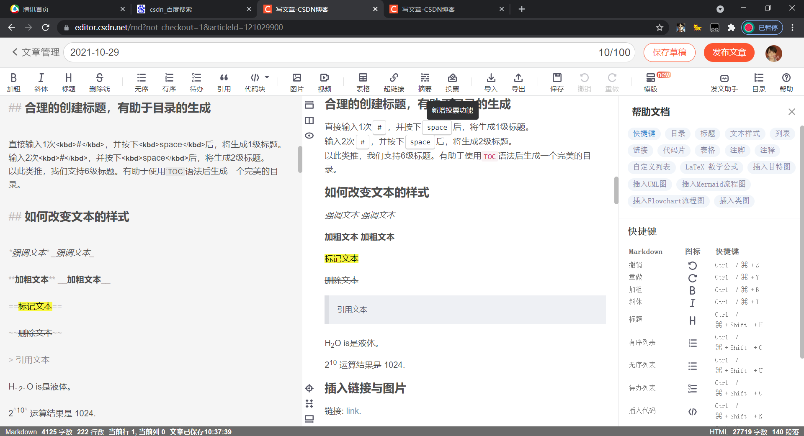Screen dimensions: 804x436
Task: Insert a video with 视频 tool
Action: (x=325, y=82)
